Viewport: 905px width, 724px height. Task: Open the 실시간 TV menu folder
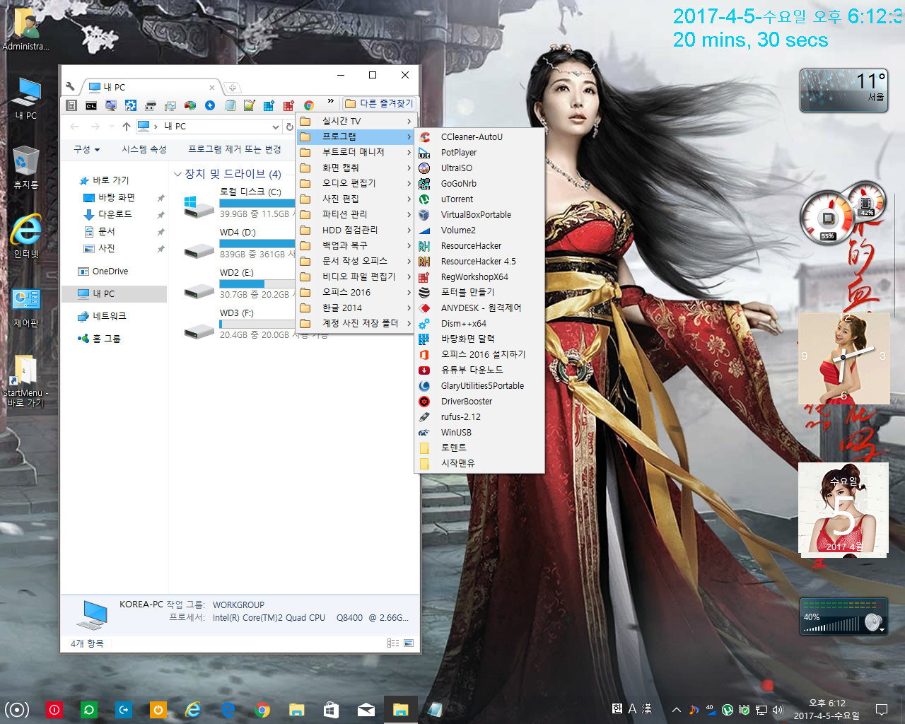coord(356,122)
